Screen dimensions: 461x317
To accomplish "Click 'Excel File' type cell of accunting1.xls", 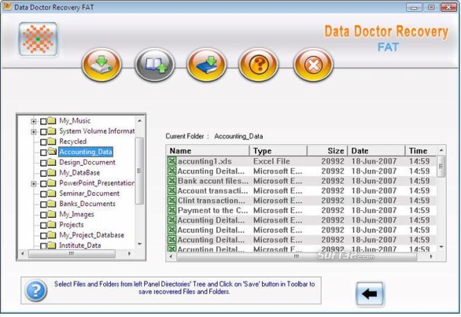I will [271, 161].
